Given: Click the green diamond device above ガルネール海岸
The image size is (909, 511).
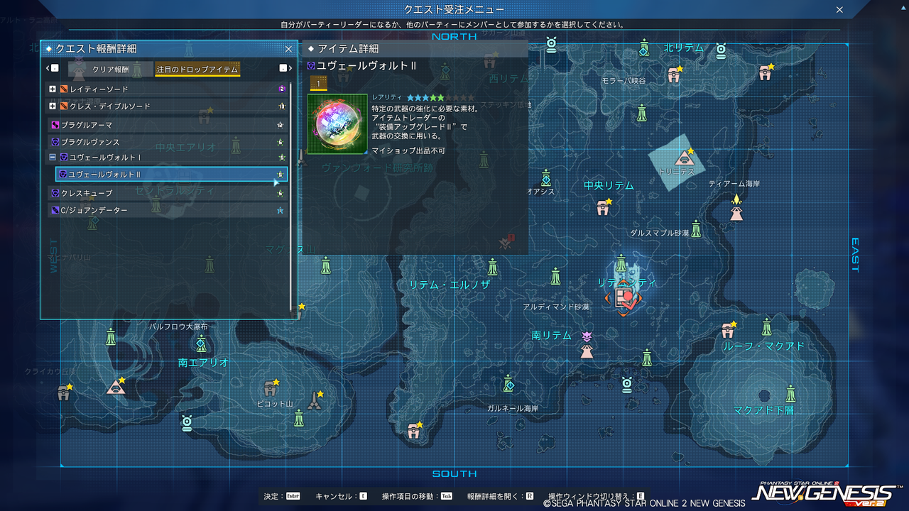Looking at the screenshot, I should pos(508,384).
